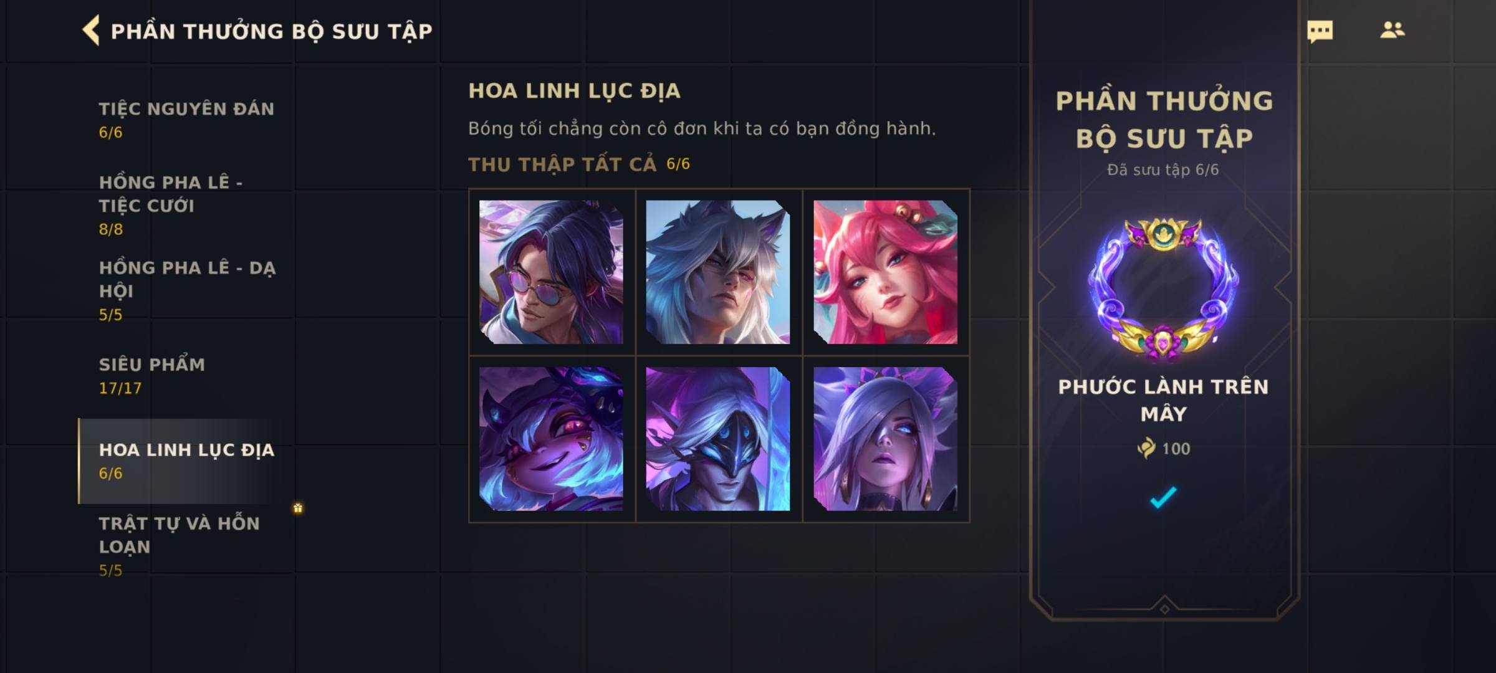The height and width of the screenshot is (673, 1496).
Task: Open the chat message icon
Action: tap(1320, 31)
